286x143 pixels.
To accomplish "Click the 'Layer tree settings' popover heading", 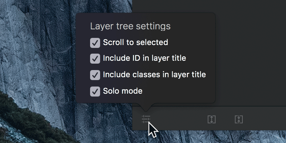I will (x=130, y=26).
